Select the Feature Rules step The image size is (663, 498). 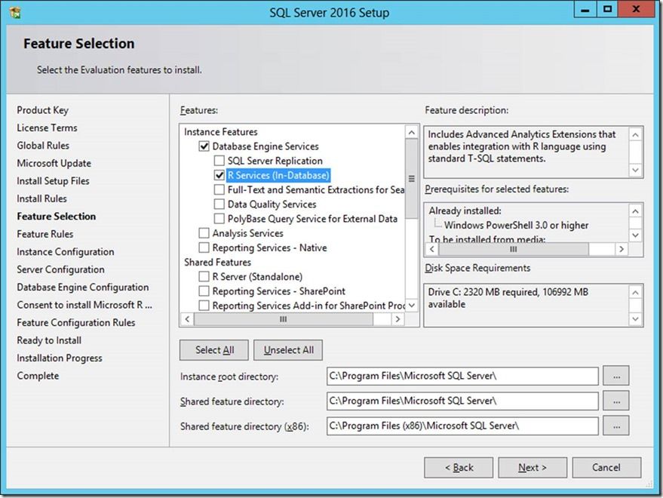coord(45,234)
